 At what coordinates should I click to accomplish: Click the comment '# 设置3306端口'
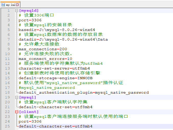pyautogui.click(x=36, y=15)
